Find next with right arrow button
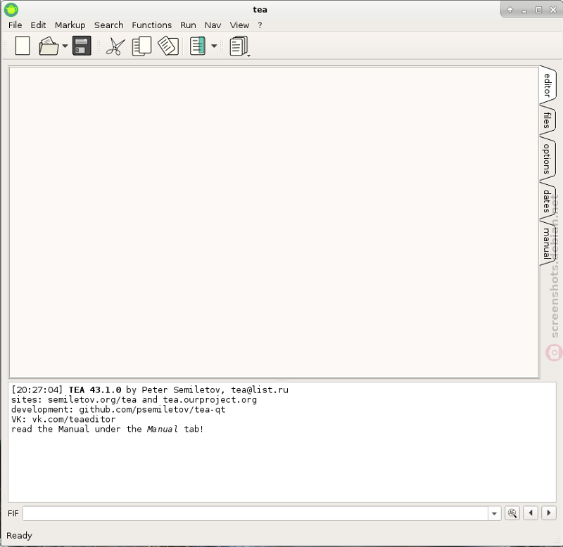 pyautogui.click(x=549, y=513)
